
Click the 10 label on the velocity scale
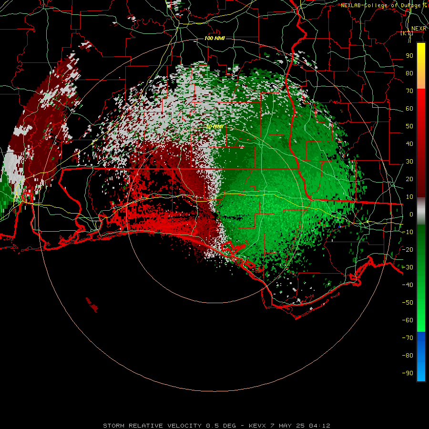(x=409, y=197)
